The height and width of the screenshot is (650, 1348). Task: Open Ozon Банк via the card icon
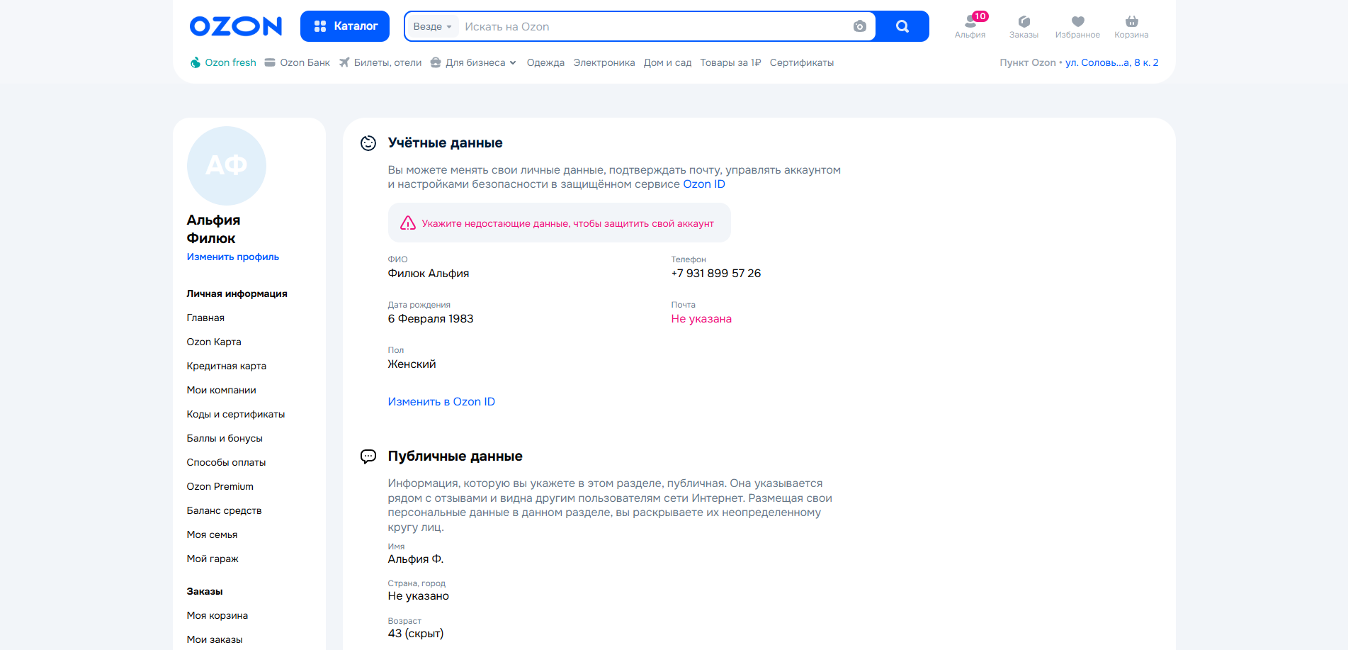pyautogui.click(x=297, y=62)
